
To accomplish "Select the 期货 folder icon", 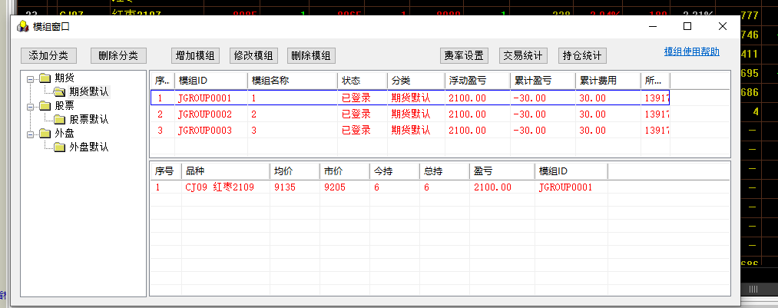I will click(x=45, y=78).
